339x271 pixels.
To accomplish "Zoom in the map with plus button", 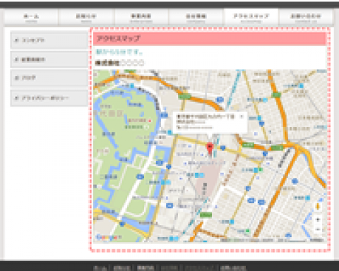I will pos(318,219).
